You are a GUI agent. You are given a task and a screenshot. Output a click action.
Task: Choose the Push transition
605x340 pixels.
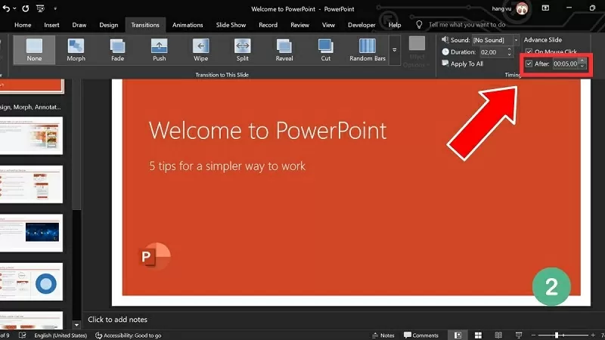159,51
